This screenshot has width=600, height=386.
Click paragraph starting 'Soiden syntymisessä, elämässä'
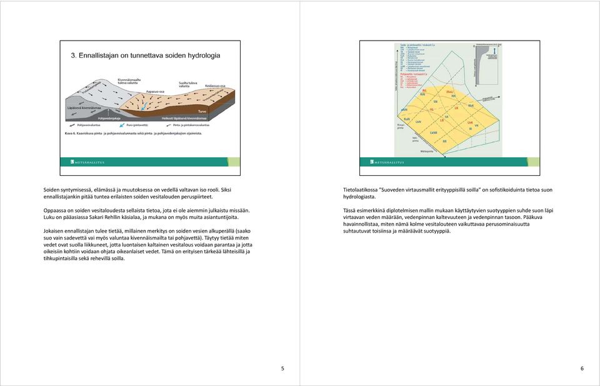pos(137,193)
